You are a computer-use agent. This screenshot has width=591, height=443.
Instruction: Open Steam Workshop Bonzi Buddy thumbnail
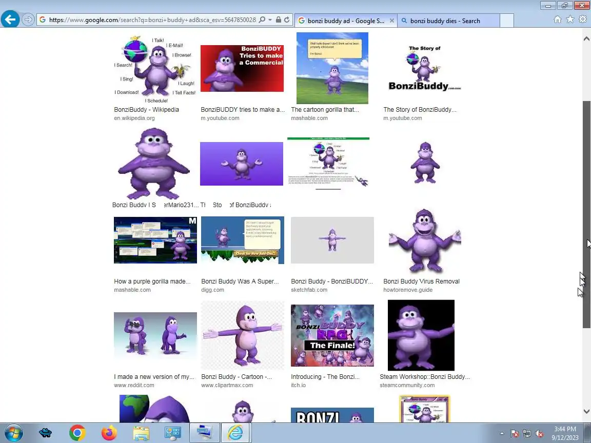(421, 335)
